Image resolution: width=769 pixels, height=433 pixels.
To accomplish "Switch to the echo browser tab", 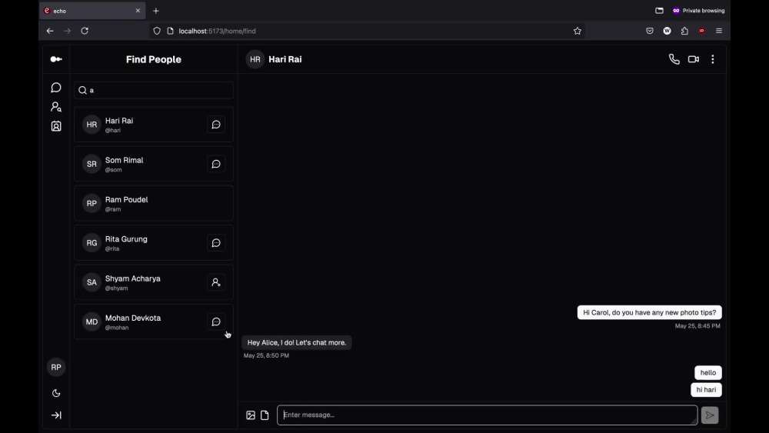I will [92, 11].
